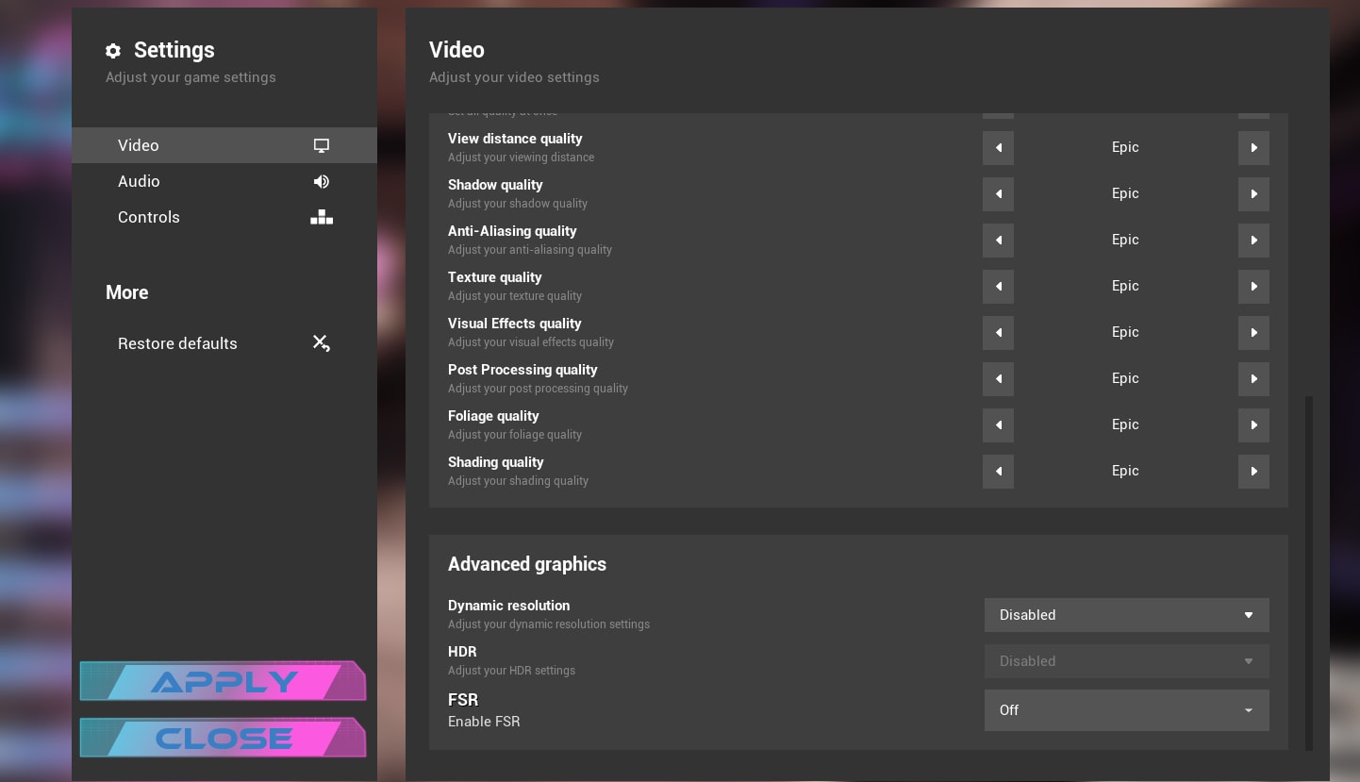
Task: Lower Shading quality with left arrow
Action: pos(998,471)
